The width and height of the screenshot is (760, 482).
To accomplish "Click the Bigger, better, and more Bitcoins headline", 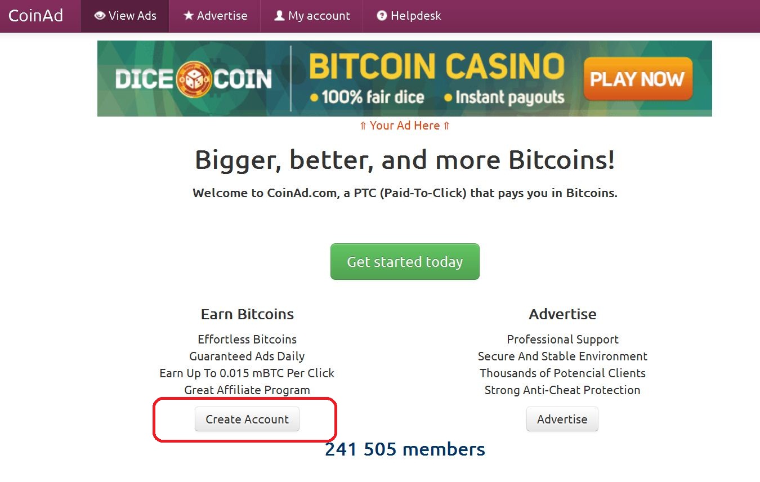I will click(x=405, y=160).
